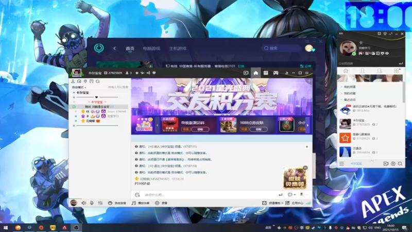Open the headset icon above channel tree
This screenshot has height=232, width=412.
pos(79,81)
